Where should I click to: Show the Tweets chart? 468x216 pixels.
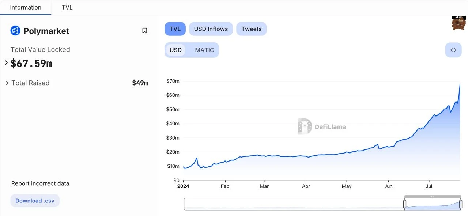pos(251,29)
